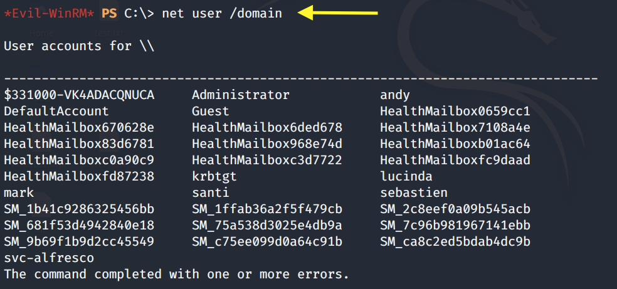Click the username andy

[x=395, y=95]
